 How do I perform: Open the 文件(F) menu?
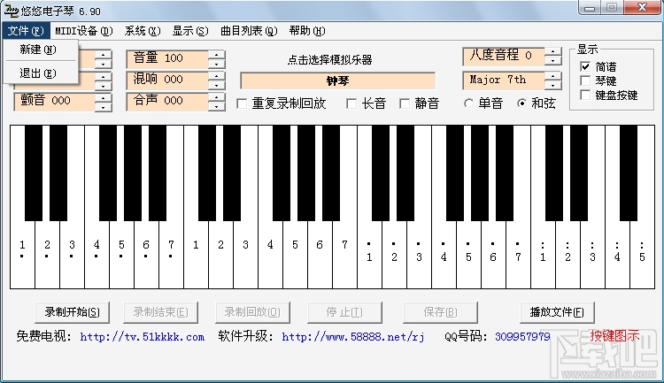(x=26, y=31)
